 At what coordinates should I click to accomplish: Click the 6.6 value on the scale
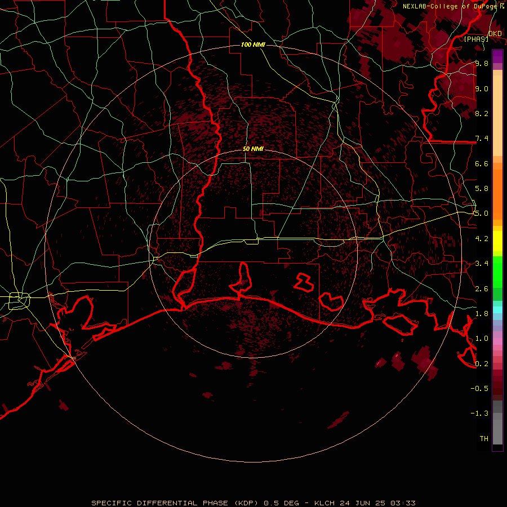[x=482, y=163]
